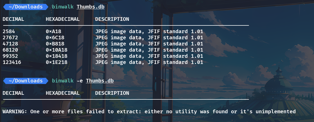
Task: Click JPEG description on the 123416 row
Action: click(149, 62)
